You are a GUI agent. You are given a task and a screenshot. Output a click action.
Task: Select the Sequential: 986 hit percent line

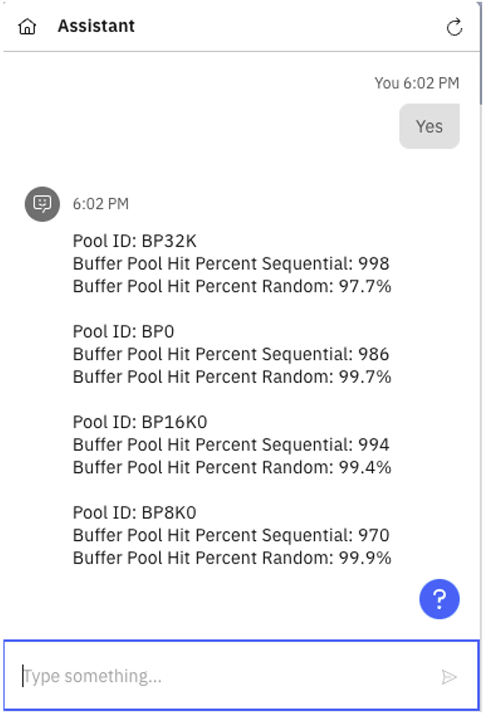[231, 354]
